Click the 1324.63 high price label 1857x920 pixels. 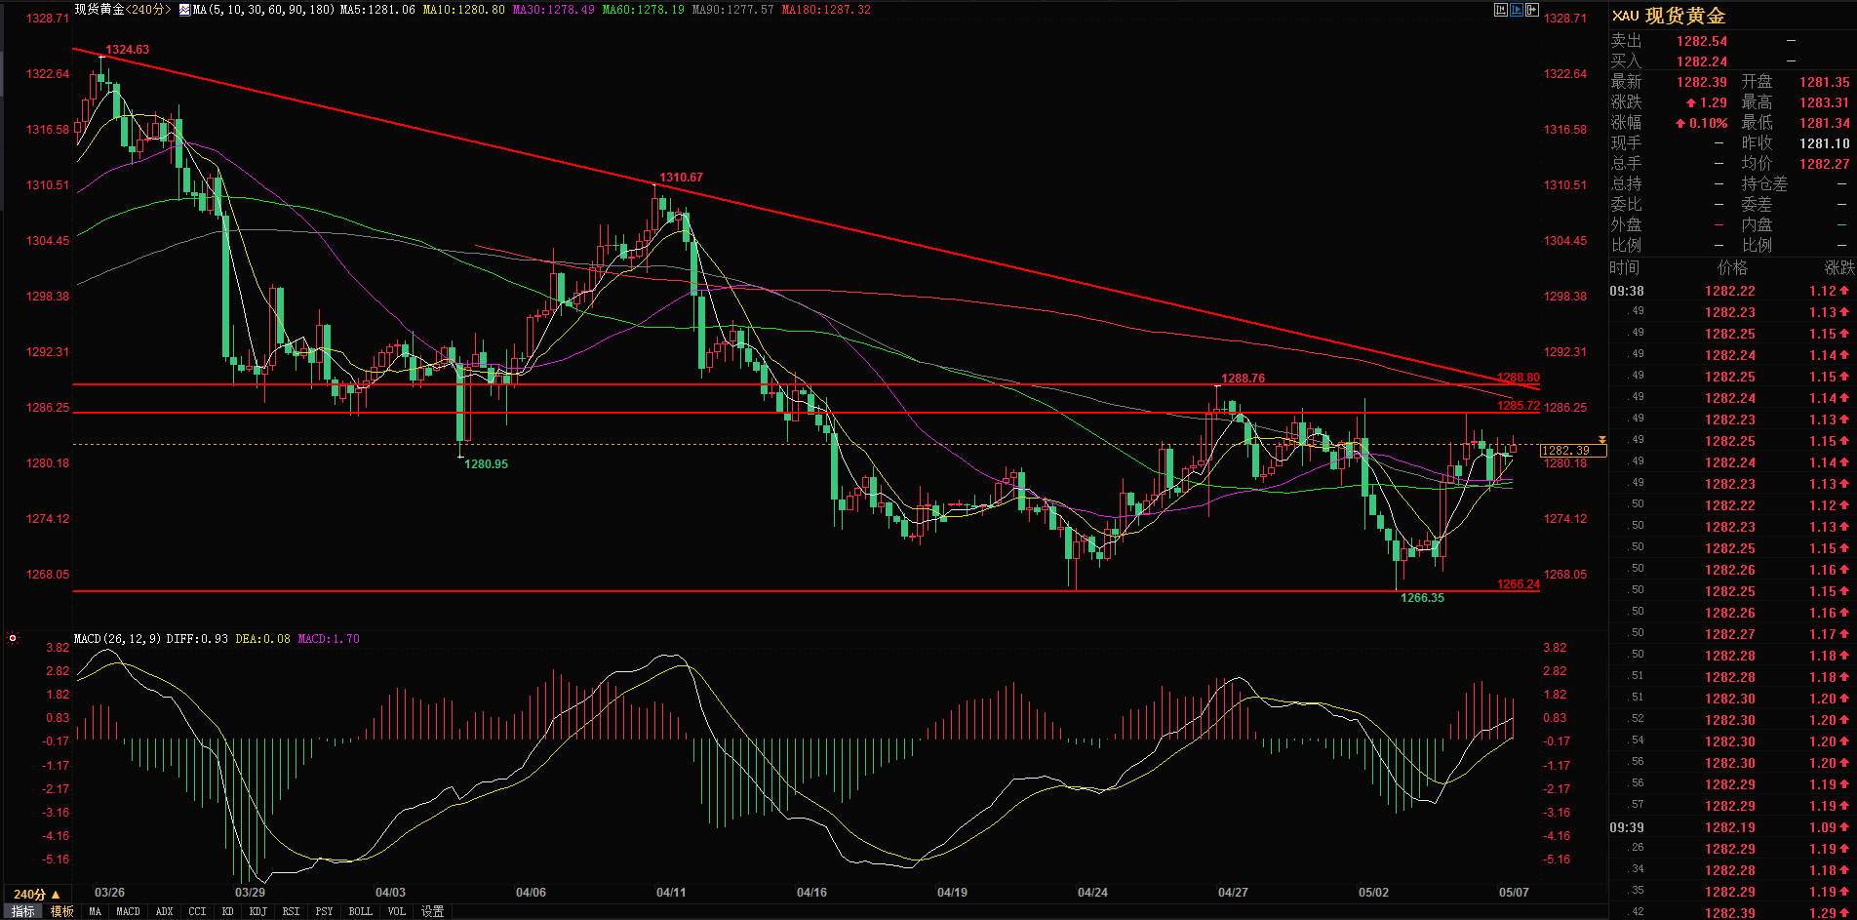(x=128, y=50)
